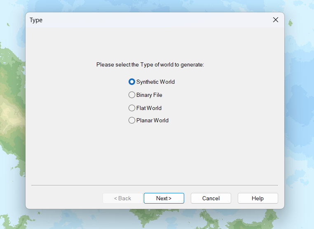Screen dimensions: 314x229
Task: Select the Synthetic World radio button
Action: click(x=132, y=82)
